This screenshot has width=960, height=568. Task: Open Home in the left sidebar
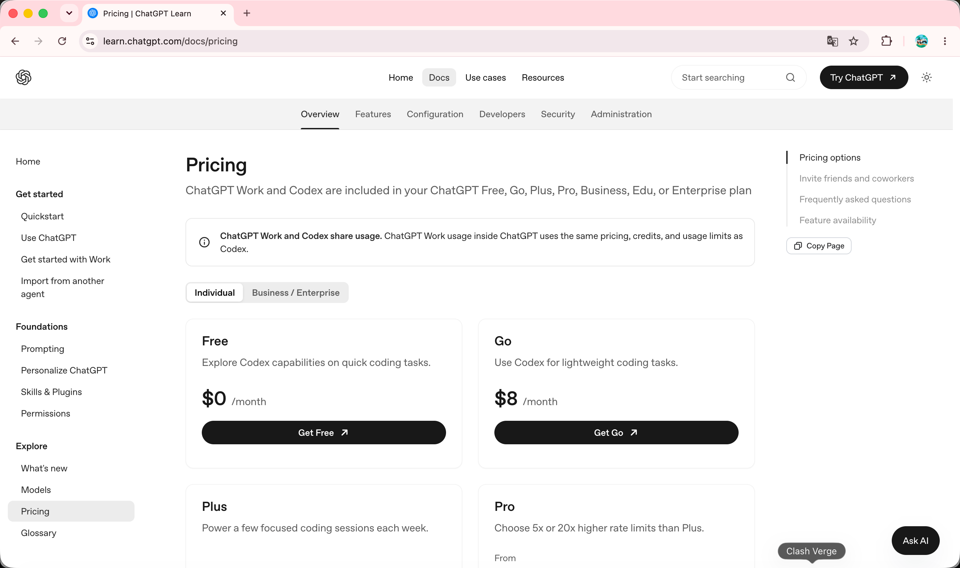(x=28, y=162)
